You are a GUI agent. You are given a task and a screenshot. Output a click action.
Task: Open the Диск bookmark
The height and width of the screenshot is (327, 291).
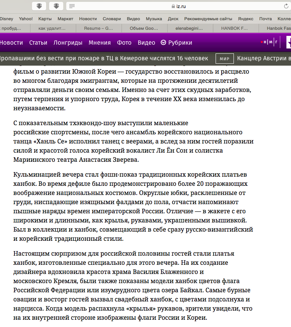[x=173, y=19]
